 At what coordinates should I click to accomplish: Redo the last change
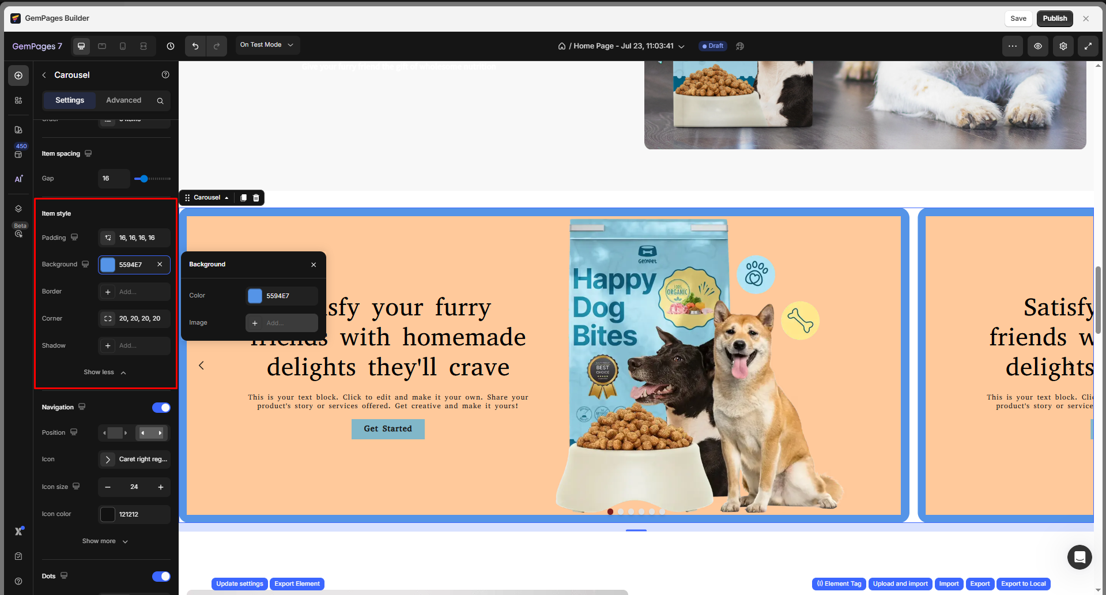click(x=217, y=46)
